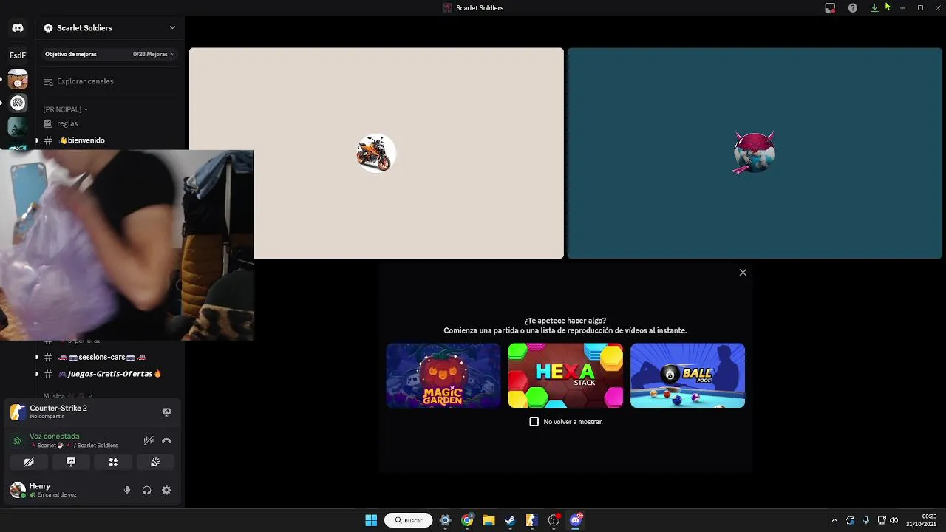
Task: Open Counter-Strike 2 taskbar icon
Action: (531, 520)
